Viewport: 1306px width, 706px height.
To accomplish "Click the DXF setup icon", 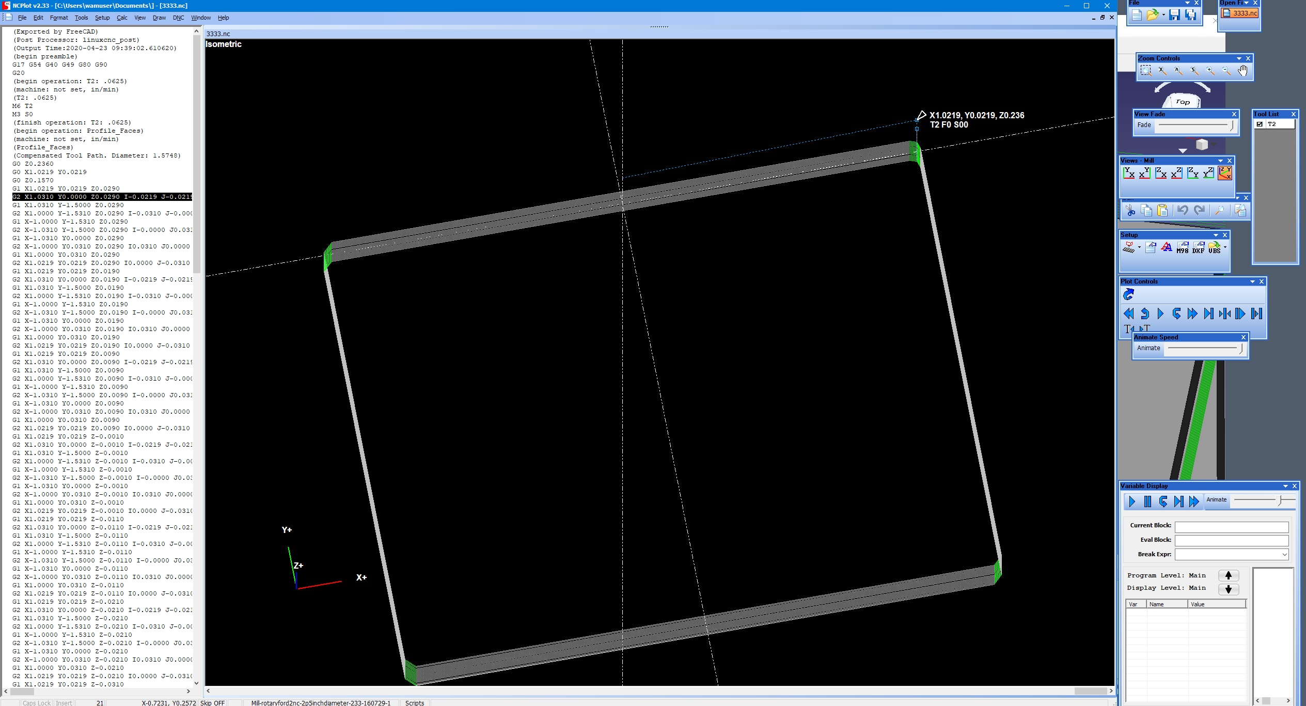I will click(1199, 248).
